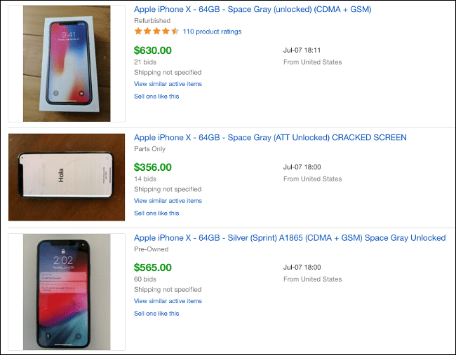View similar active items for the $565.00 listing
Viewport: 456px width, 355px height.
pyautogui.click(x=168, y=301)
